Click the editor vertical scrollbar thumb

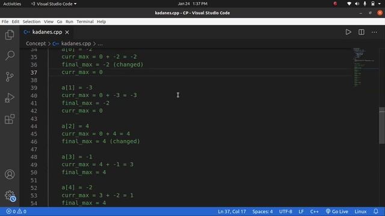point(382,125)
